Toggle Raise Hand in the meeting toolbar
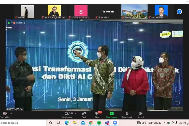The width and height of the screenshot is (189, 126). point(127,114)
